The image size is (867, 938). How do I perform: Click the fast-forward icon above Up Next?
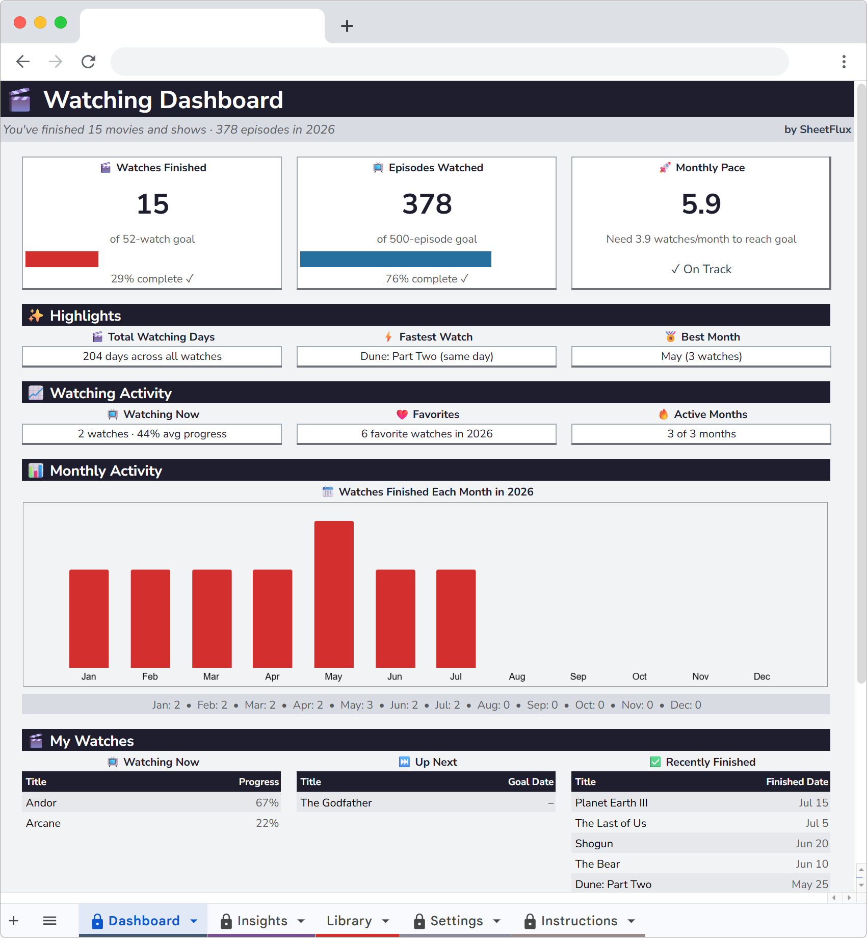click(x=404, y=762)
